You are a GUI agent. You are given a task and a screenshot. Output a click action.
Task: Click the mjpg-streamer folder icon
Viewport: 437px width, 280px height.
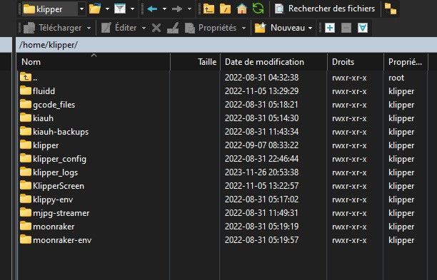(x=26, y=212)
